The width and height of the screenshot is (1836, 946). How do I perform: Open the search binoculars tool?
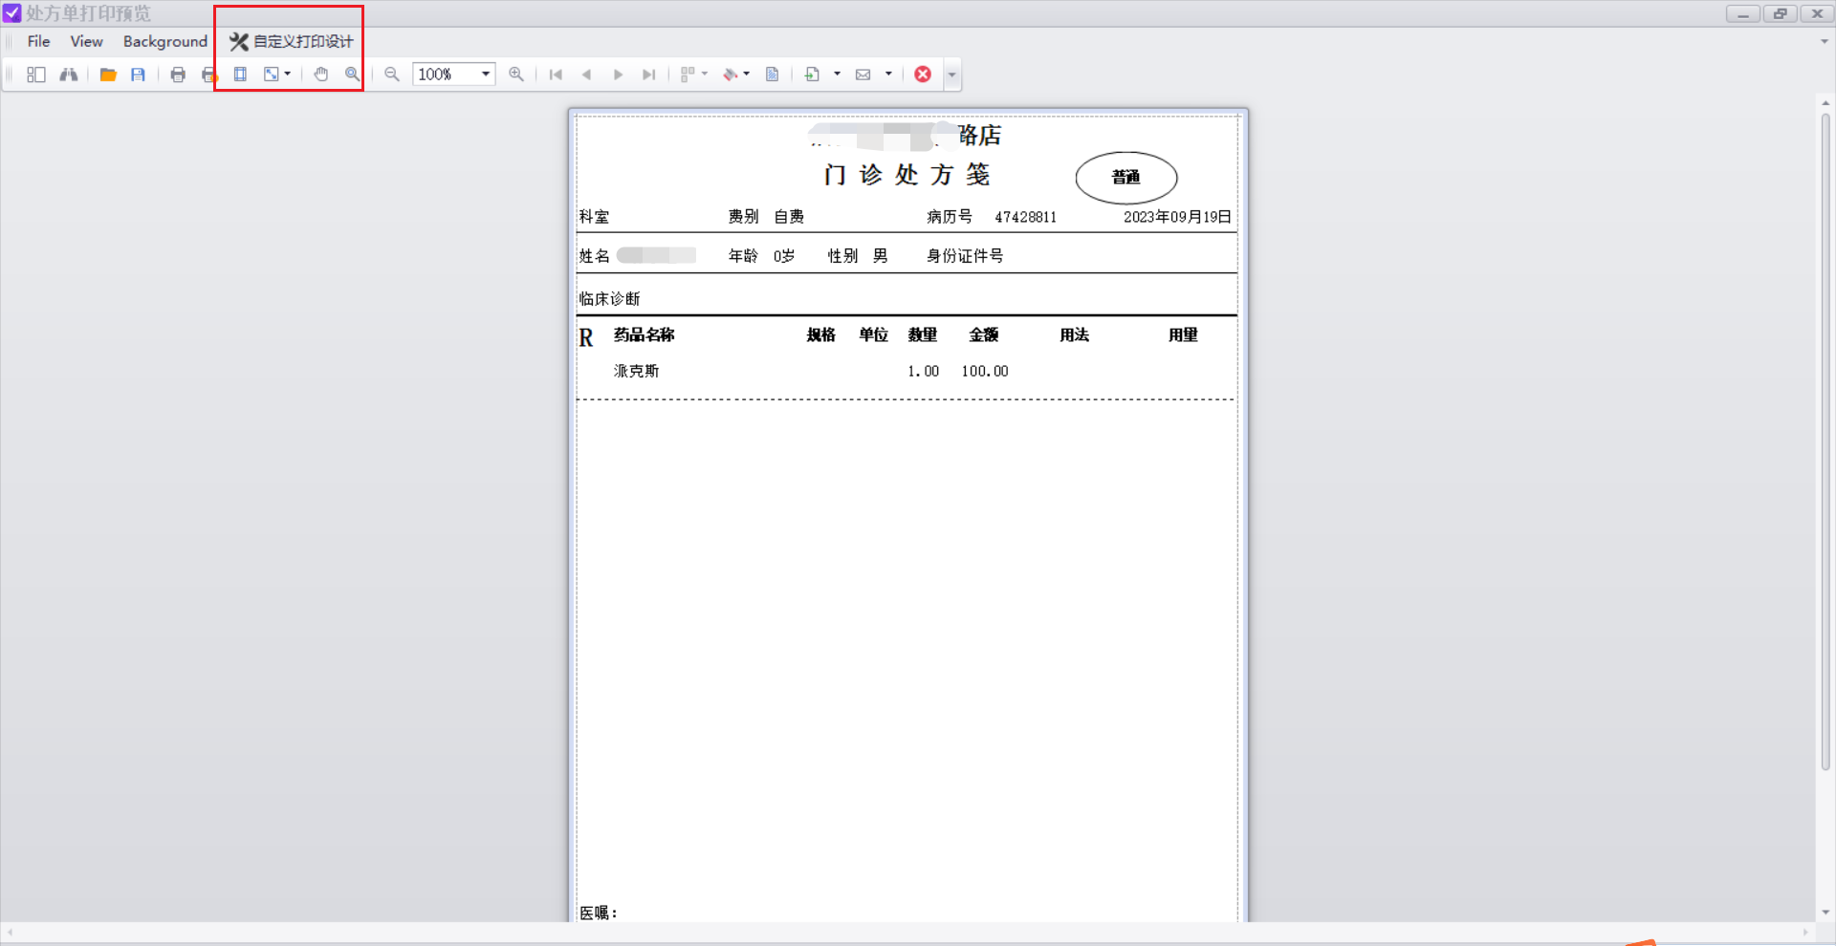click(69, 75)
